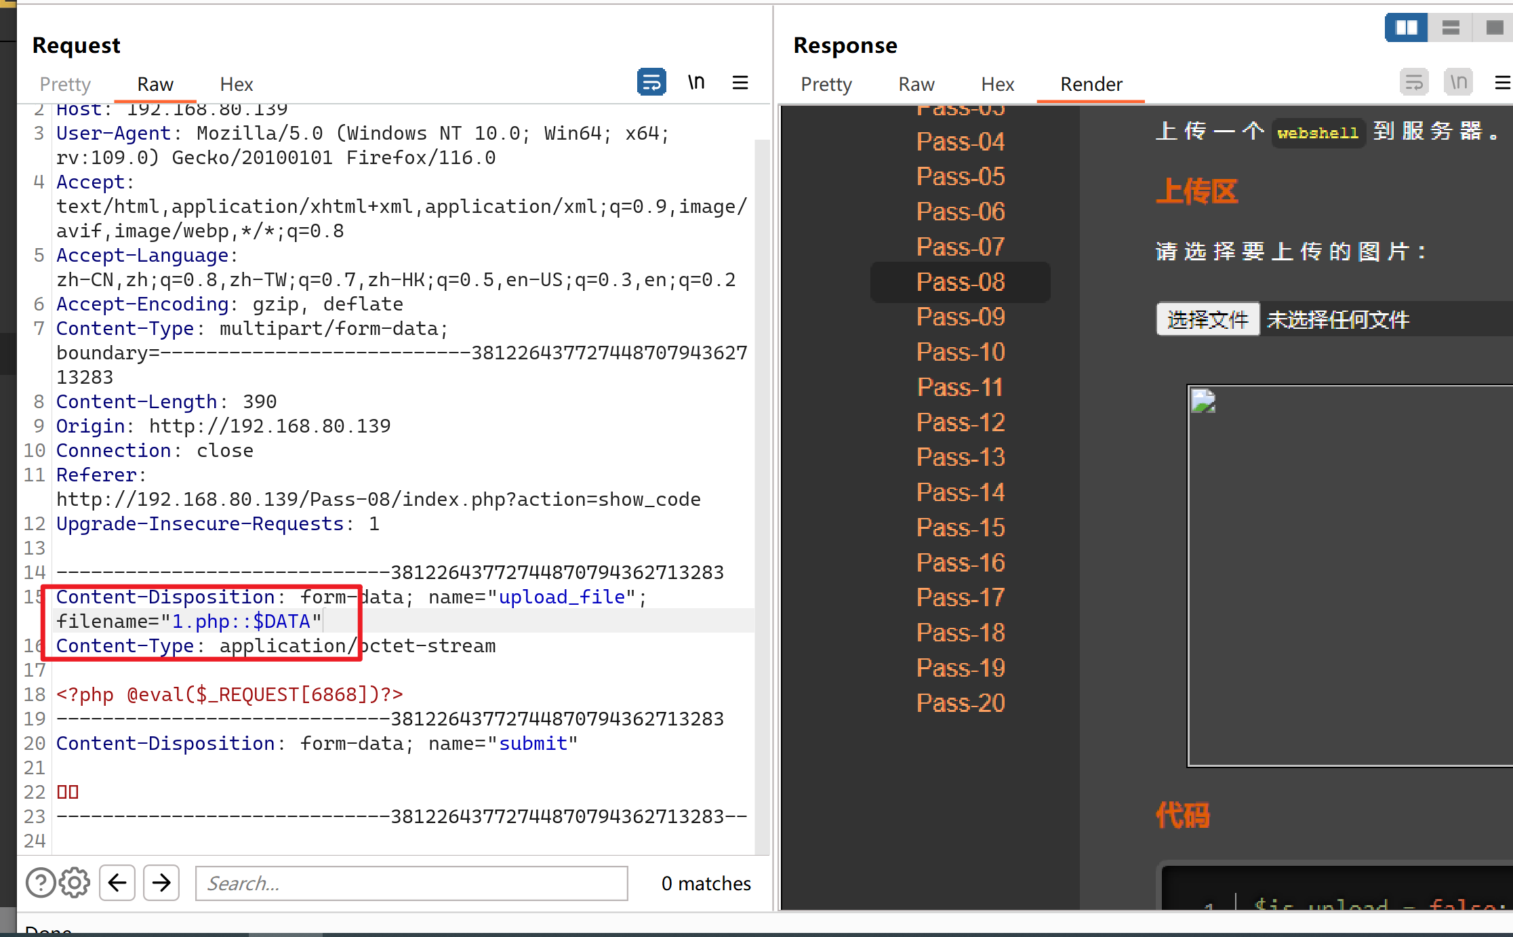Open Pass-20 link in sidebar
This screenshot has height=937, width=1513.
[961, 703]
